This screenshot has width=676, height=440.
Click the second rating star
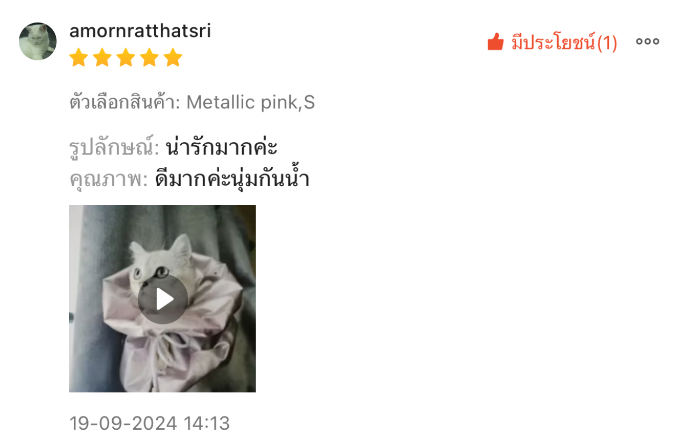[102, 57]
